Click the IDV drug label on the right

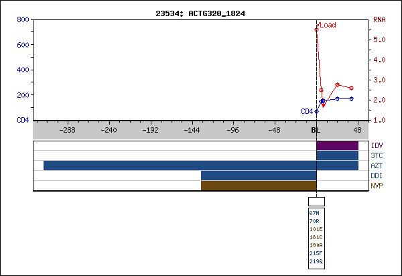pos(376,145)
